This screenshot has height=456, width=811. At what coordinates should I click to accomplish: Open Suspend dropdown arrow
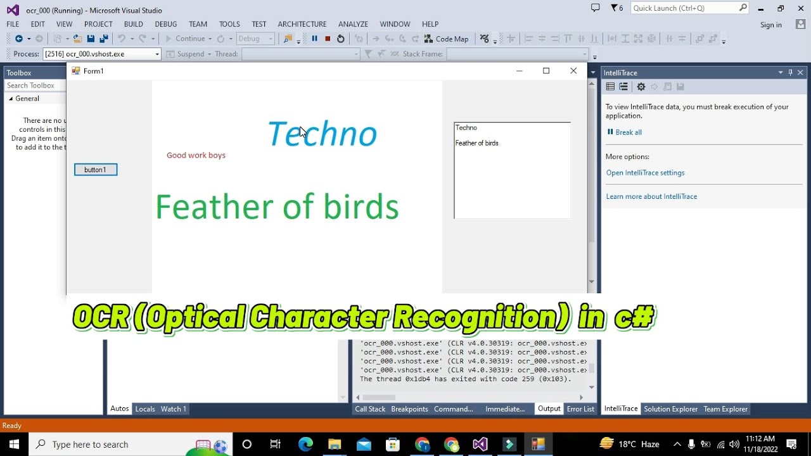(x=209, y=54)
